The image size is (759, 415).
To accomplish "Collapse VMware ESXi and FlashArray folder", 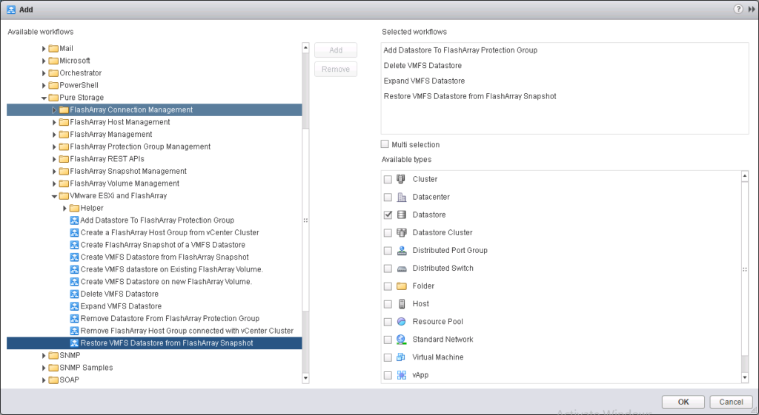I will (x=54, y=196).
